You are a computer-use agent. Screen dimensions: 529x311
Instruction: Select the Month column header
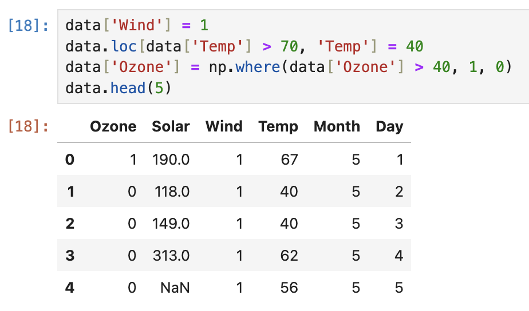click(337, 127)
